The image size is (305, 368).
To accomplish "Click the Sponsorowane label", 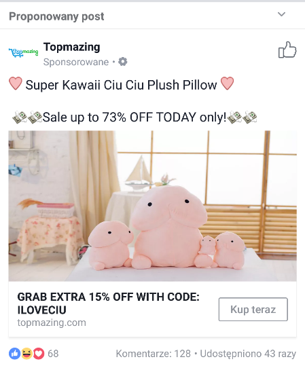I will click(76, 62).
